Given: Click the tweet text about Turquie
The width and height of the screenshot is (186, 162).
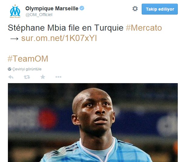Looking at the screenshot, I should (66, 28).
